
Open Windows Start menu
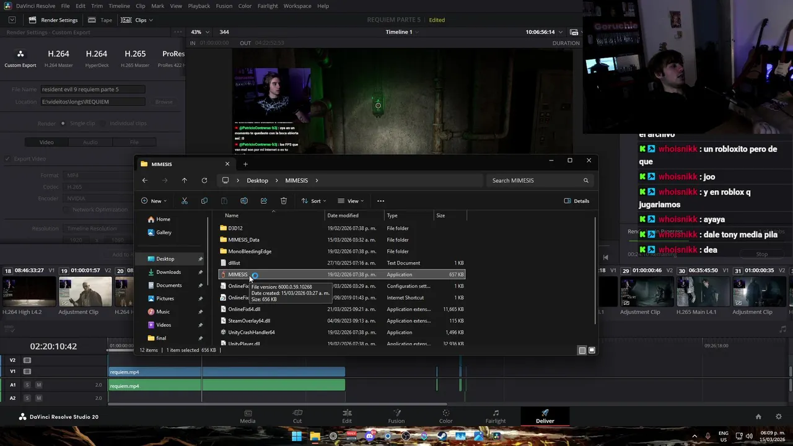pyautogui.click(x=297, y=436)
